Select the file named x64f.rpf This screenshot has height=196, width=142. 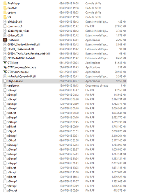12,113
